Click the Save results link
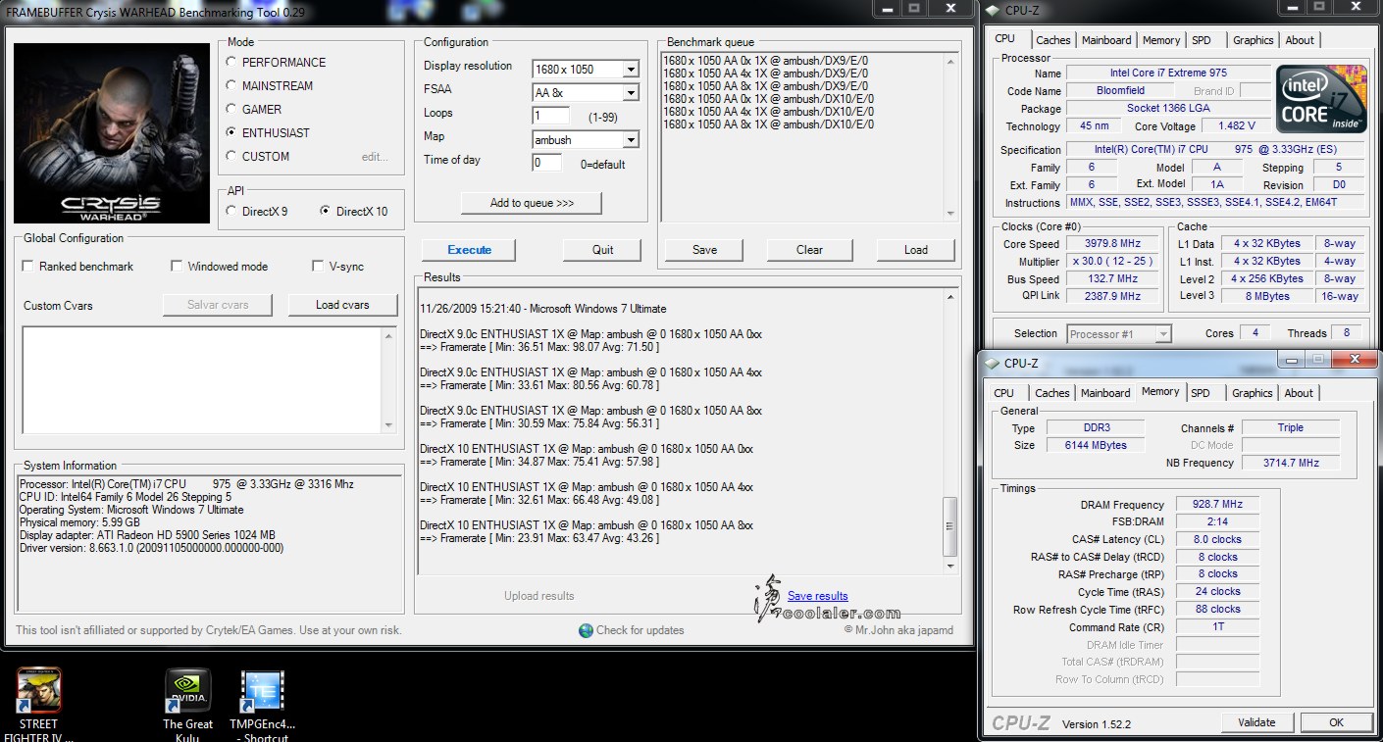 click(818, 596)
